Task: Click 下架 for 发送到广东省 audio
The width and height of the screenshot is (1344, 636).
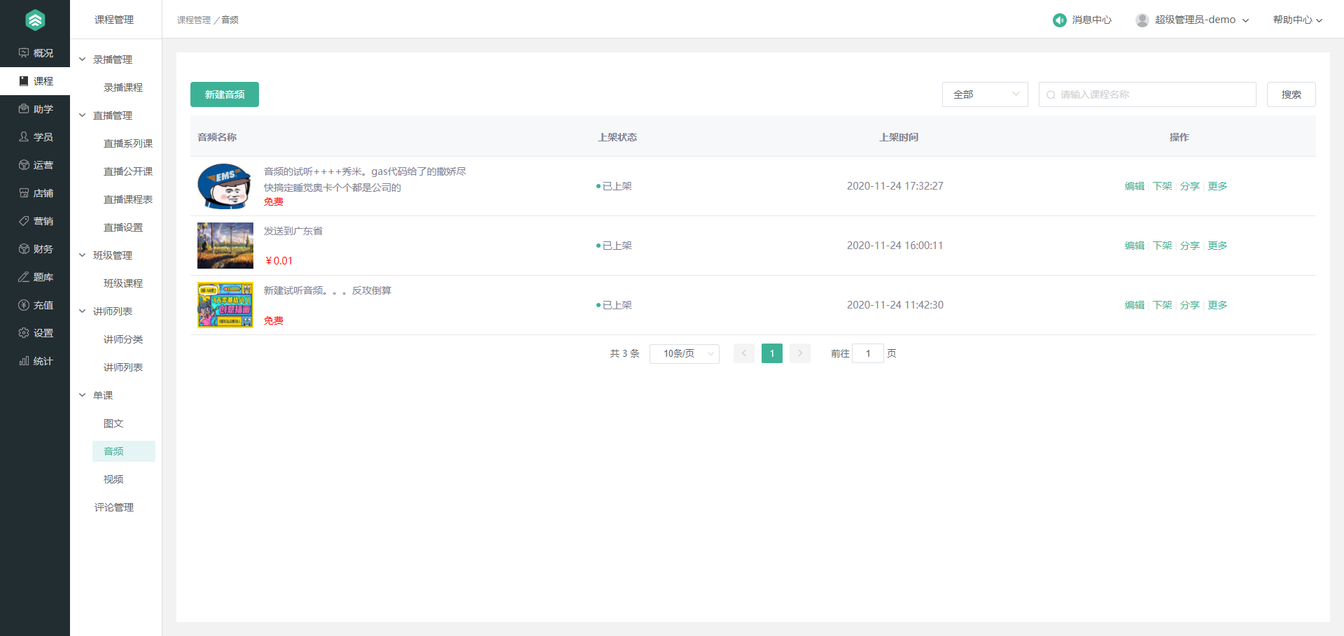Action: pyautogui.click(x=1162, y=246)
